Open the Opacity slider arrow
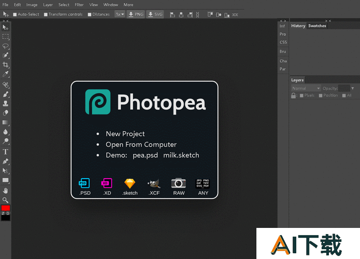The image size is (360, 259). click(x=353, y=88)
